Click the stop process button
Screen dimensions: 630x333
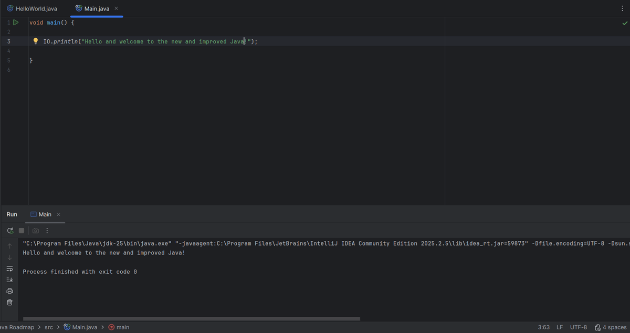tap(21, 230)
